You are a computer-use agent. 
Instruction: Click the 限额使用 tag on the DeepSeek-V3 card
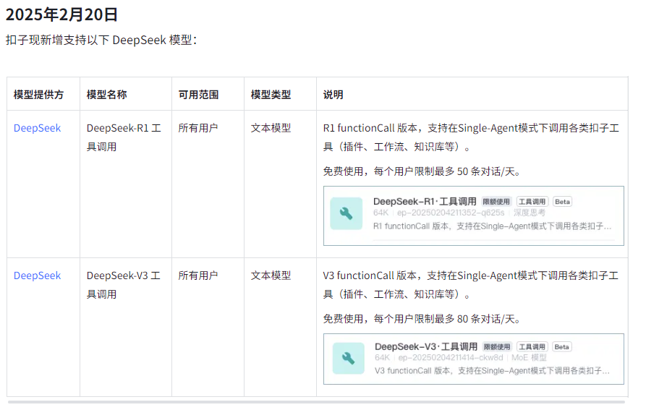pos(497,347)
